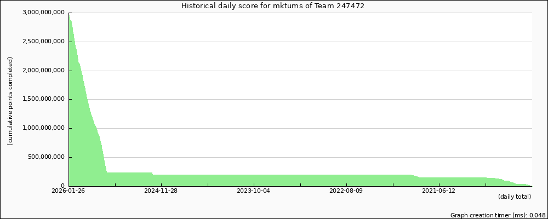
Task: Click the 3,000,000,000 y-axis label
Action: coord(44,13)
